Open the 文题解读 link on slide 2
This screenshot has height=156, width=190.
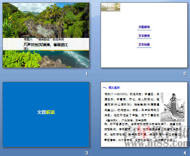click(x=144, y=27)
